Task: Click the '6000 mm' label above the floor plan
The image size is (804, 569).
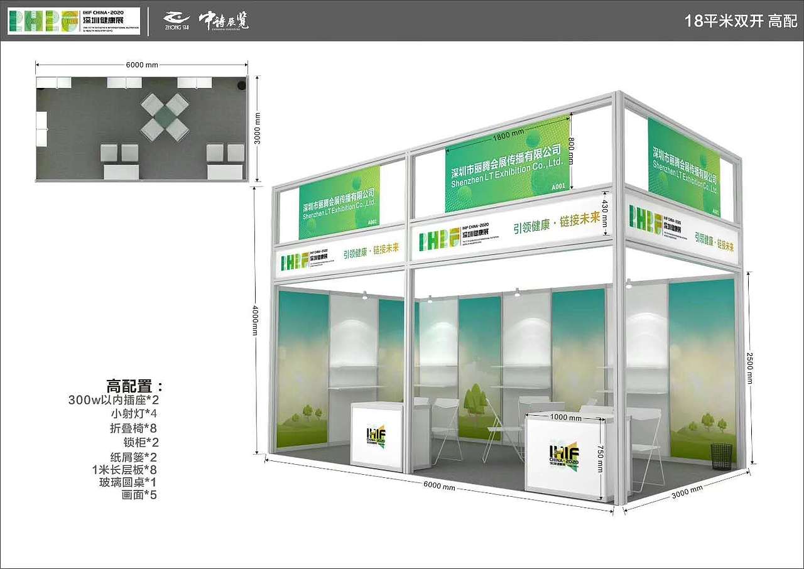Action: point(142,64)
